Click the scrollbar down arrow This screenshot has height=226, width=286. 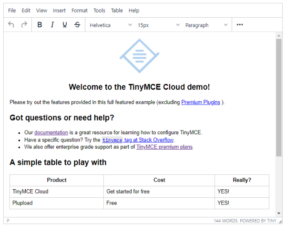pyautogui.click(x=279, y=213)
